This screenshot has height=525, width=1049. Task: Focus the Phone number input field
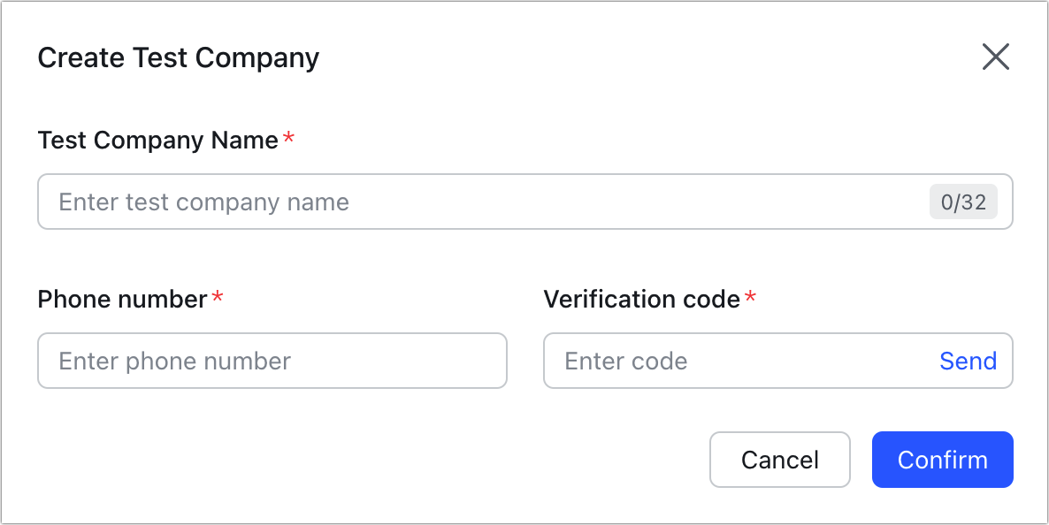click(272, 361)
